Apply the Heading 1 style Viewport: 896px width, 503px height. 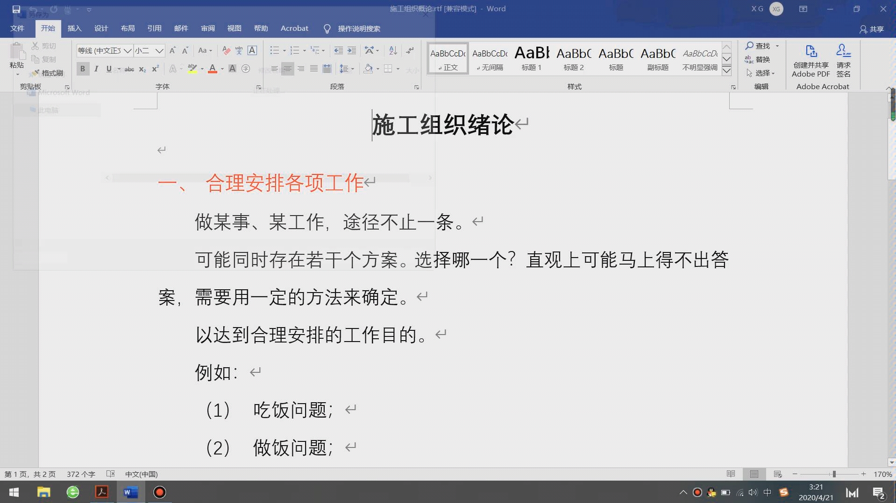(x=532, y=58)
